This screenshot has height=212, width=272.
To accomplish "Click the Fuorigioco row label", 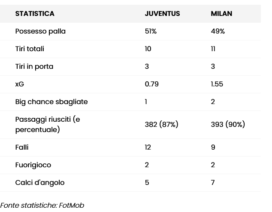I will 33,165.
